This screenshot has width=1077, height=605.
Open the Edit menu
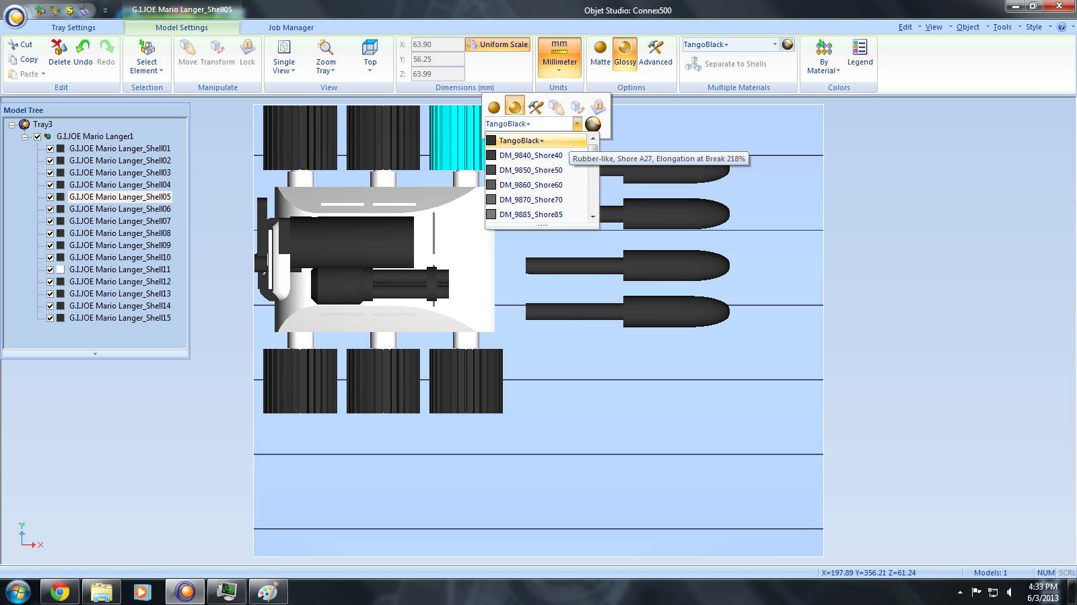[x=905, y=27]
